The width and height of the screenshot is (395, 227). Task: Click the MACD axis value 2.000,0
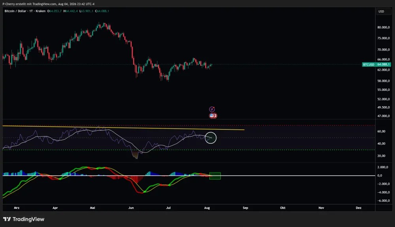click(x=383, y=167)
